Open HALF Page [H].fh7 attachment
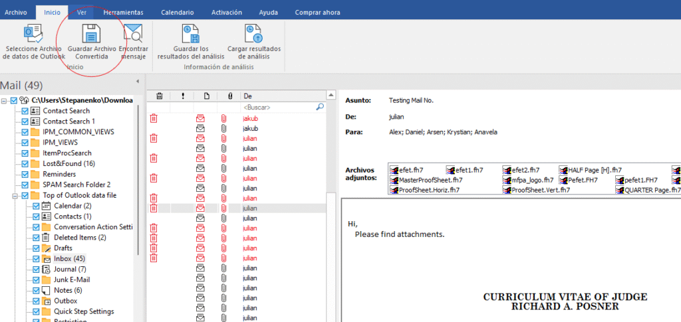Screen dimensions: 681x322 tap(591, 170)
